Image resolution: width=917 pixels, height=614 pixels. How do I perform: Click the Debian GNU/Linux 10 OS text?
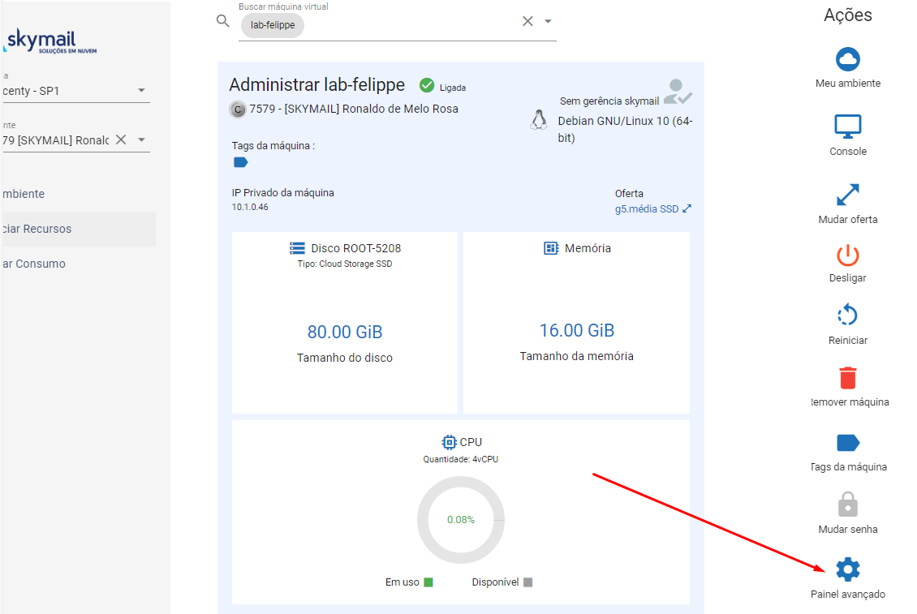point(625,129)
